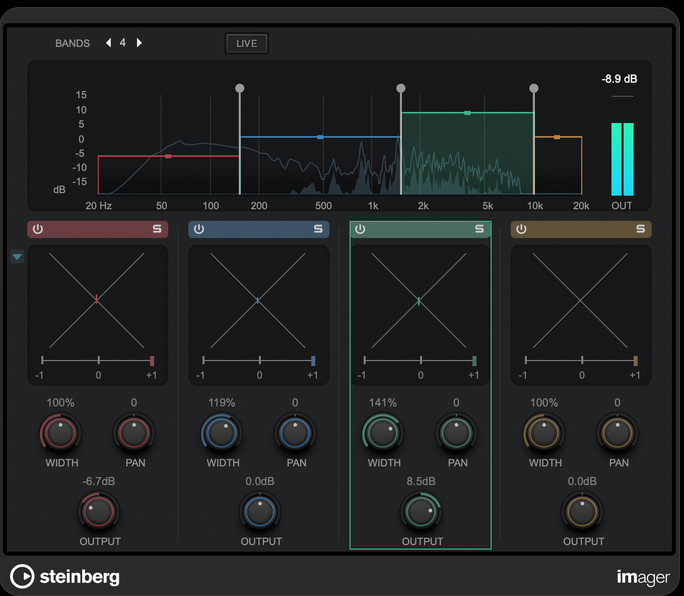684x596 pixels.
Task: Click the Steinberg logo
Action: 65,576
